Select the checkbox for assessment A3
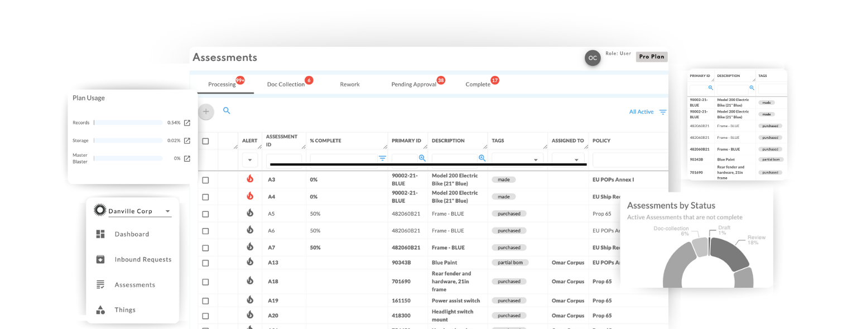 (205, 180)
